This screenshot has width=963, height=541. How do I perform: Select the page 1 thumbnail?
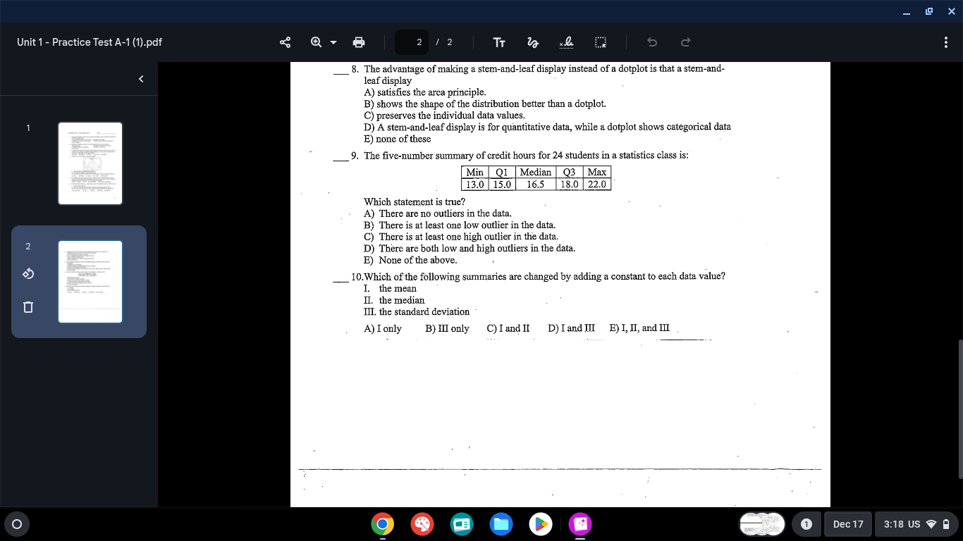pyautogui.click(x=90, y=163)
